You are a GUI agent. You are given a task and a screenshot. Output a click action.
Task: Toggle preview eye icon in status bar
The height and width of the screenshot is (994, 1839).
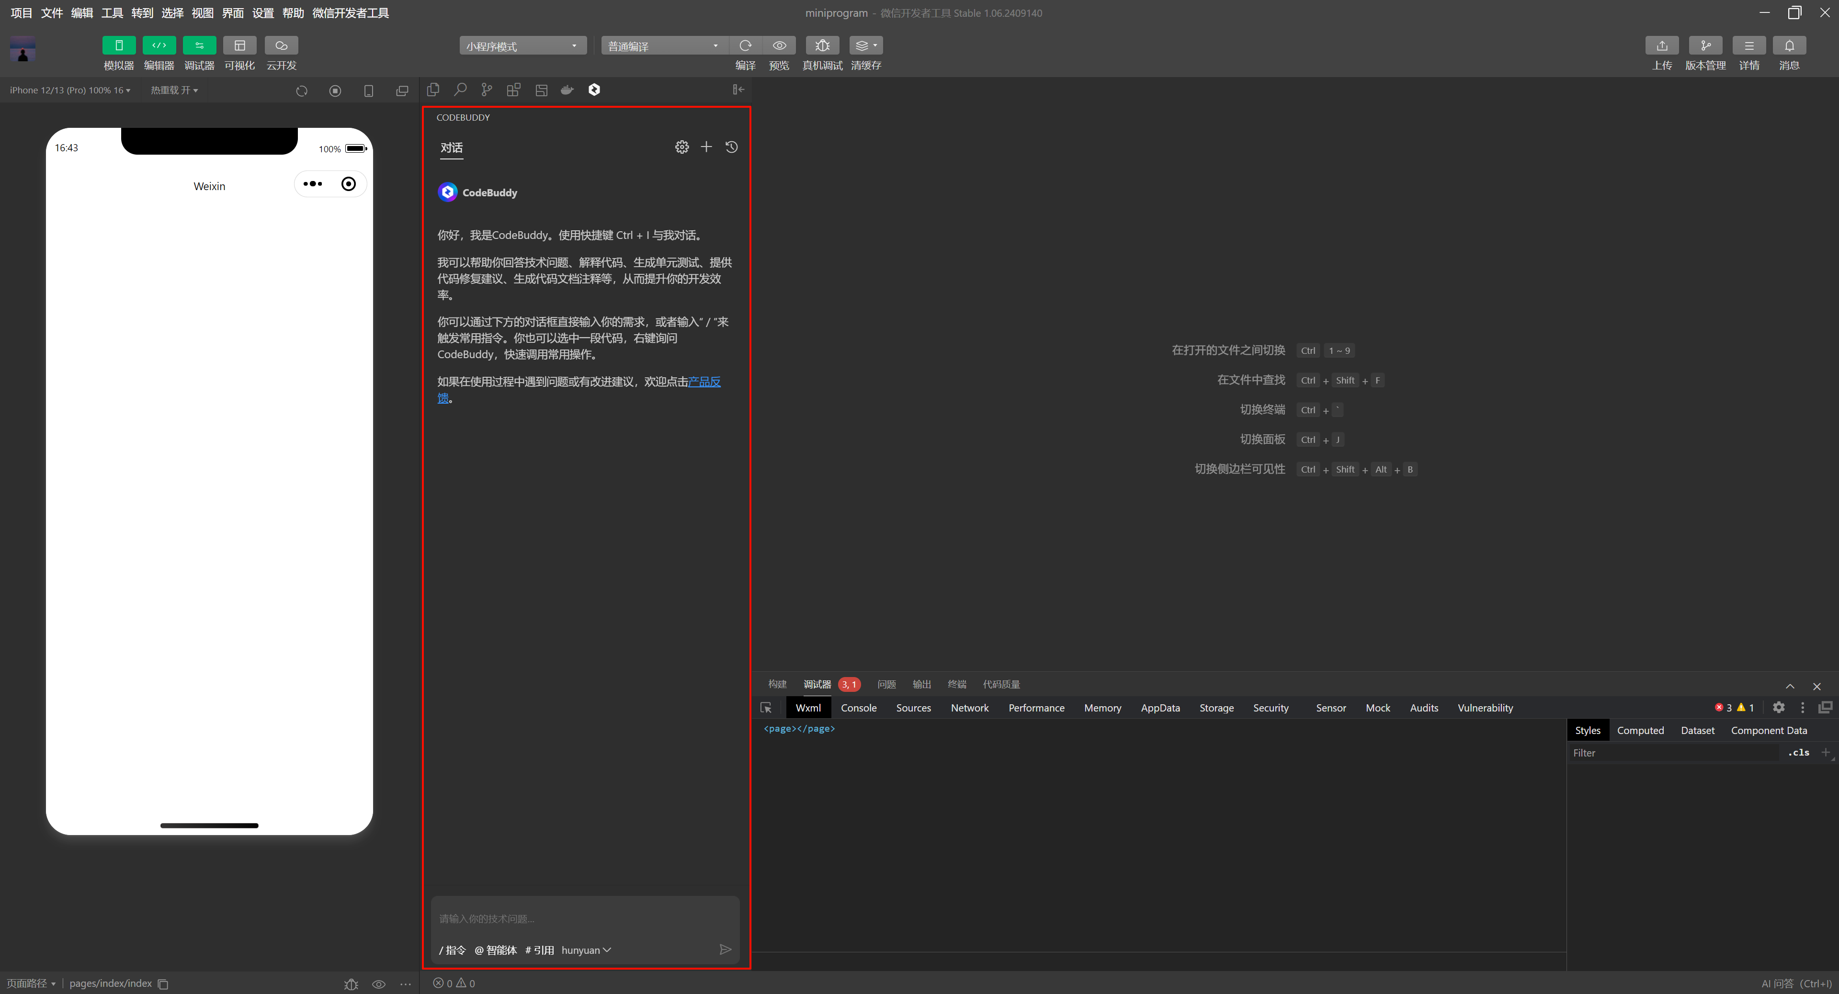[379, 983]
